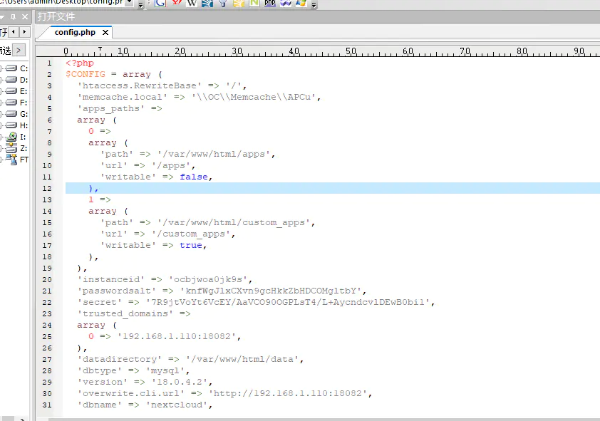This screenshot has height=421, width=600.
Task: Click 'htaccess.RewriteBase' key text
Action: click(139, 85)
